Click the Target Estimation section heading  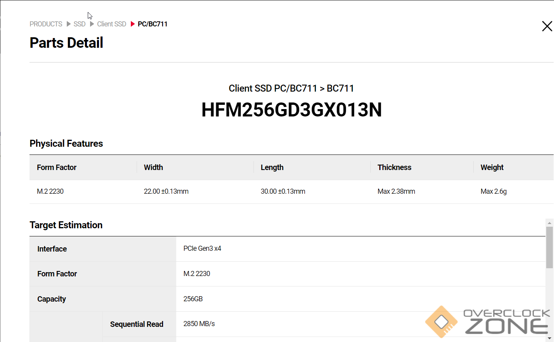click(x=66, y=225)
